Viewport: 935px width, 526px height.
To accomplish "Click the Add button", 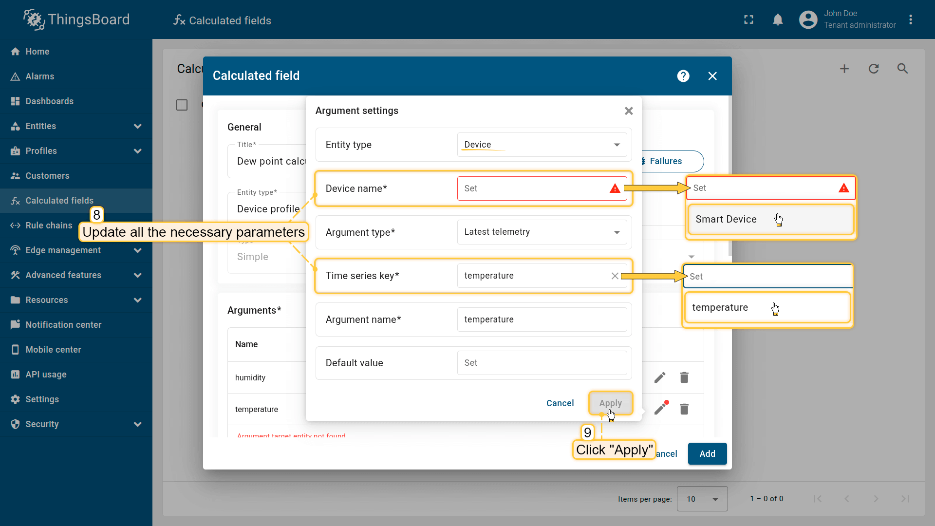I will 707,453.
